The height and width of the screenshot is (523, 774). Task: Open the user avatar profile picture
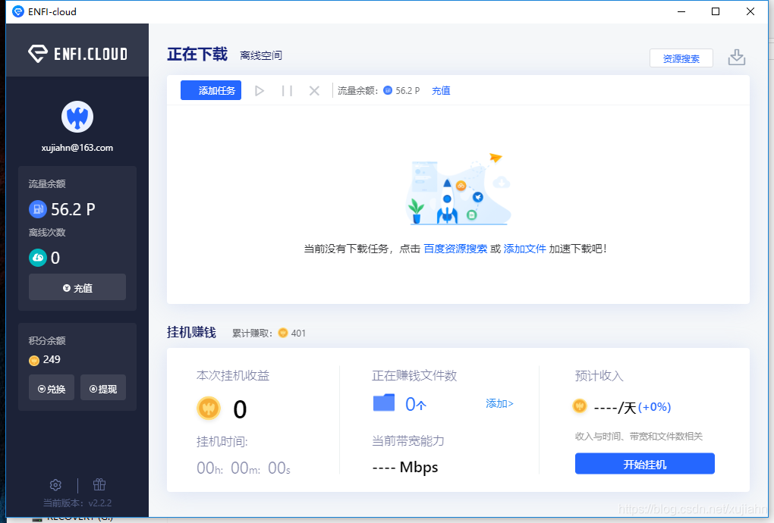(x=77, y=117)
